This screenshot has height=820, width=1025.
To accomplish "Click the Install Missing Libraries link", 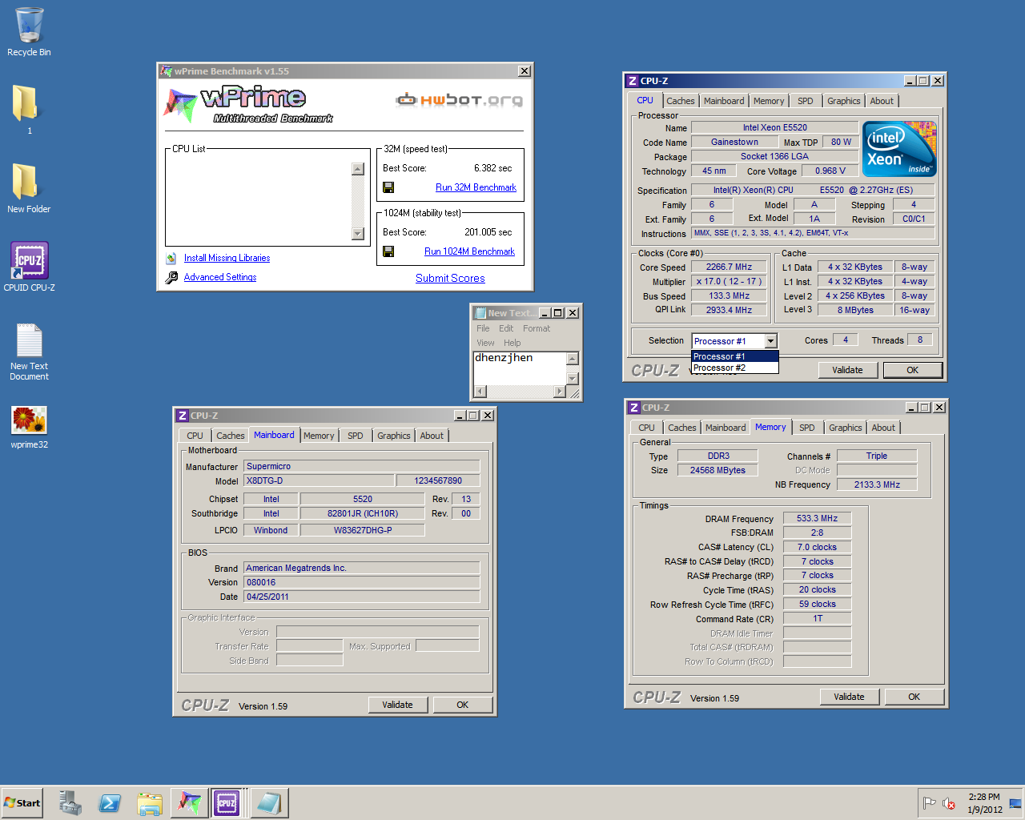I will pyautogui.click(x=227, y=258).
